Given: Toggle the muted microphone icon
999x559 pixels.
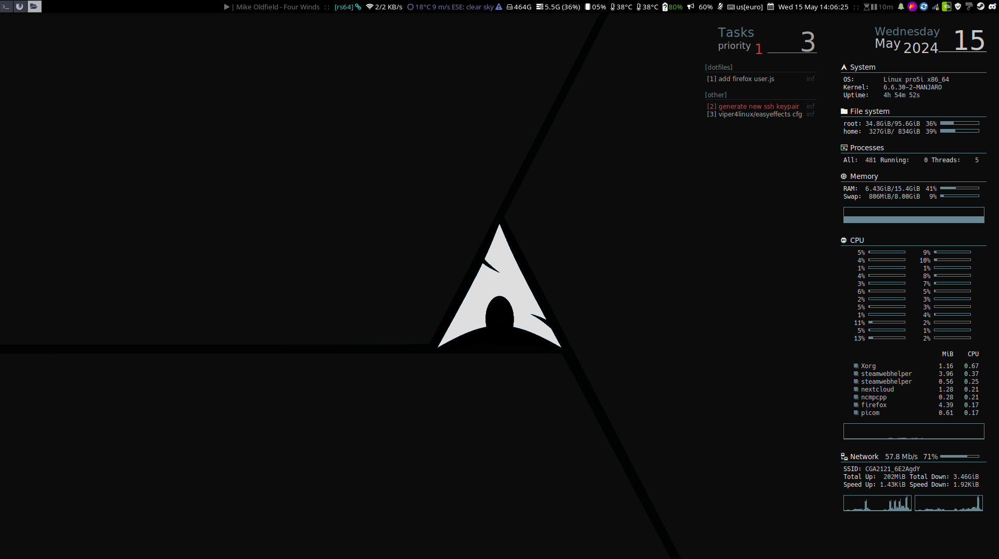Looking at the screenshot, I should coord(720,7).
